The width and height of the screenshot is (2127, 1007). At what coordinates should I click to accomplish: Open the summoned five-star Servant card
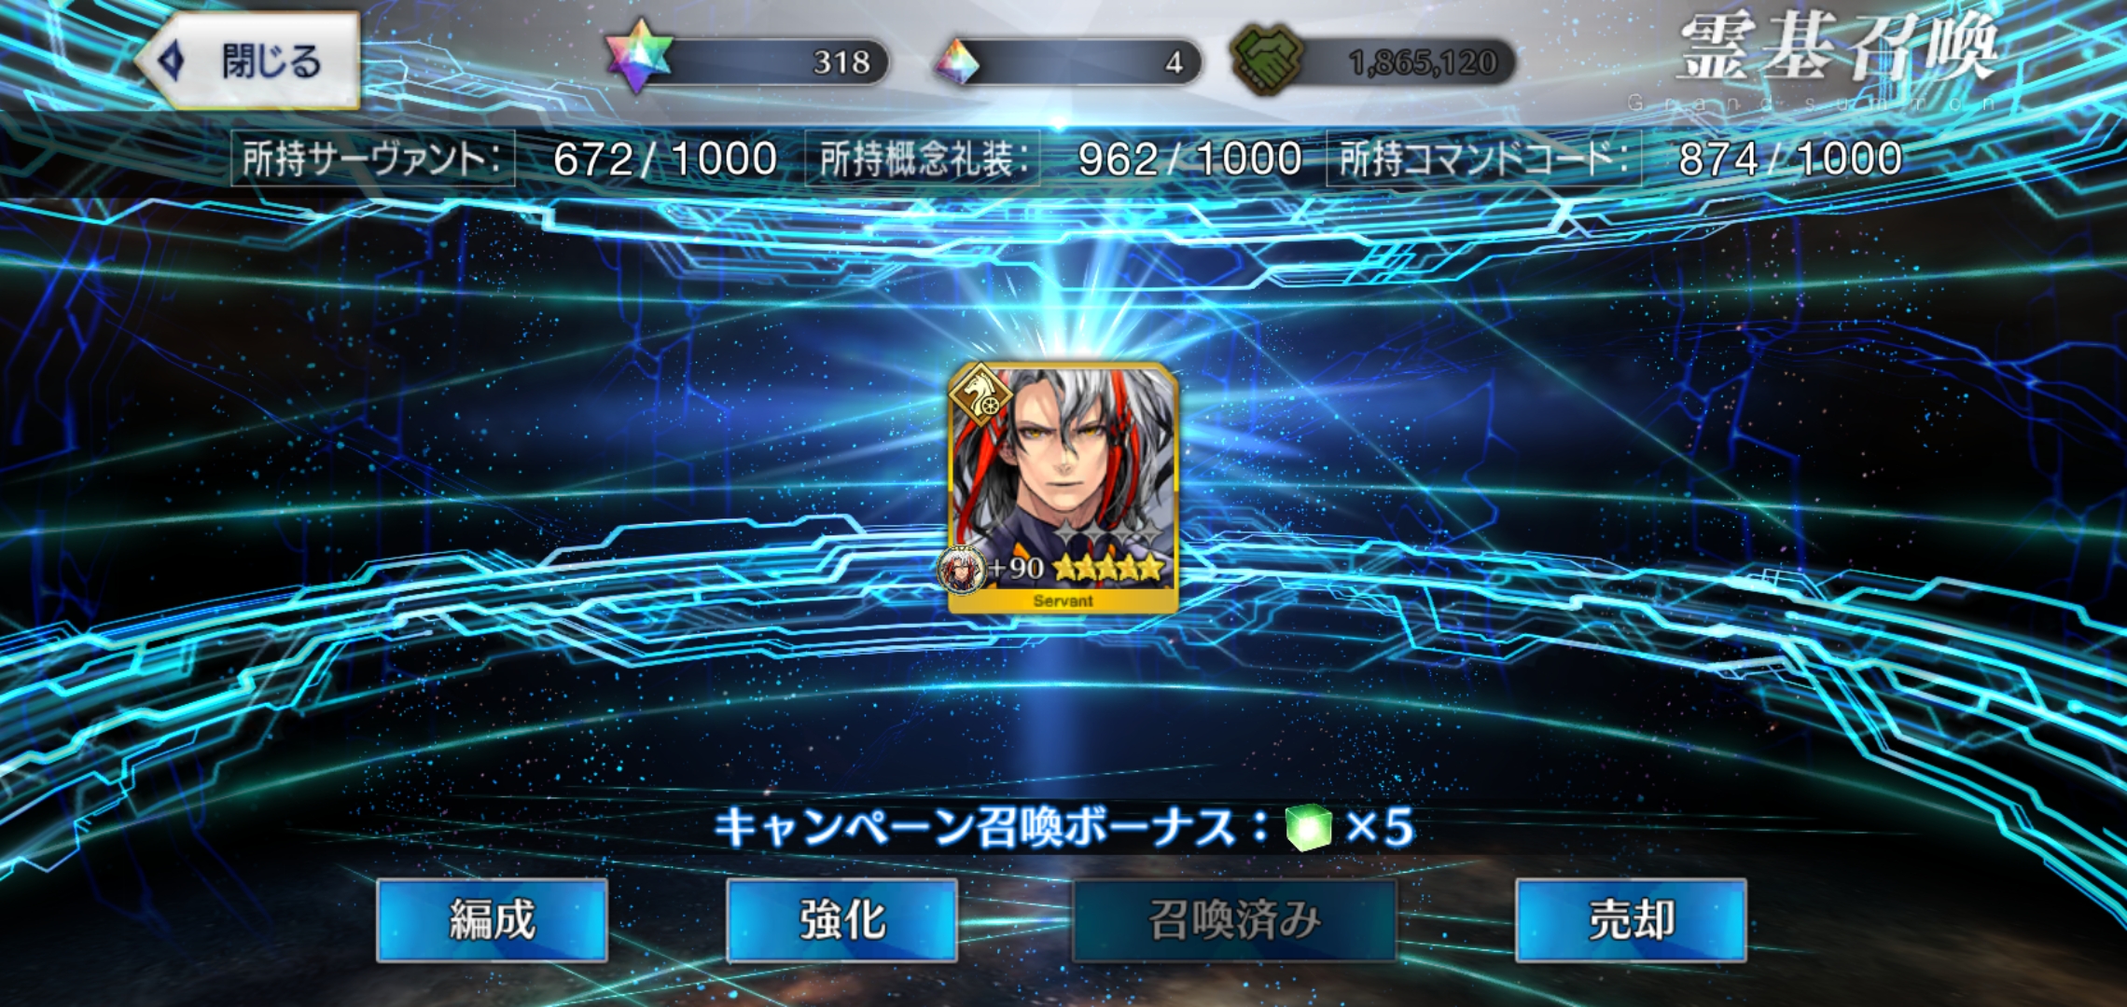1063,488
